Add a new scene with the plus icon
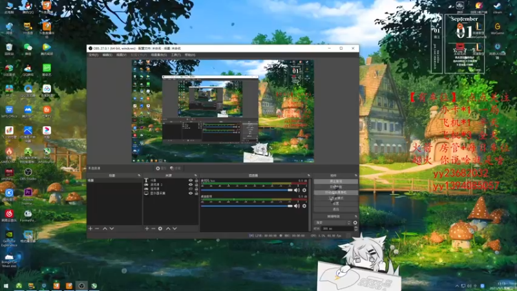The width and height of the screenshot is (517, 291). [90, 228]
